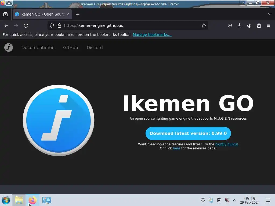275x206 pixels.
Task: Open Manage bookmarks link
Action: pos(152,35)
